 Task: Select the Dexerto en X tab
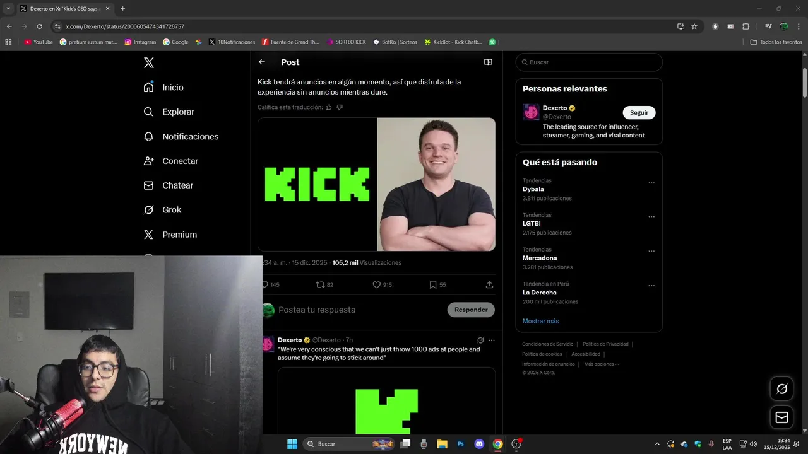pos(64,9)
